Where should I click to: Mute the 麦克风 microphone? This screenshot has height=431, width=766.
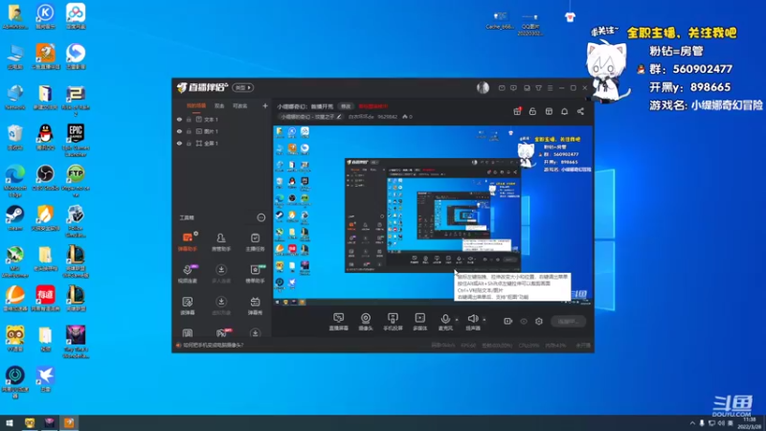pyautogui.click(x=445, y=322)
